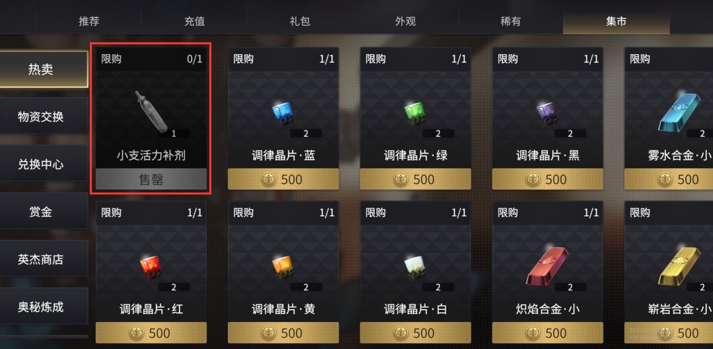This screenshot has width=713, height=349.
Task: Buy 调律晶片·蓝 for 500 coins
Action: coord(283,179)
